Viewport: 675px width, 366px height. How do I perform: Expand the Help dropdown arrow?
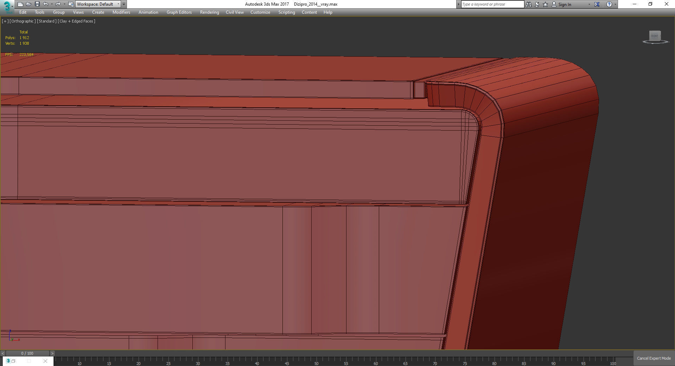[x=615, y=5]
